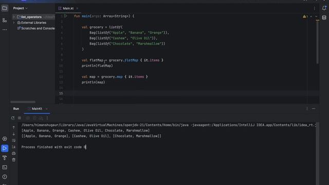The width and height of the screenshot is (329, 185).
Task: Toggle soft-wrap in the run console
Action: [x=14, y=140]
